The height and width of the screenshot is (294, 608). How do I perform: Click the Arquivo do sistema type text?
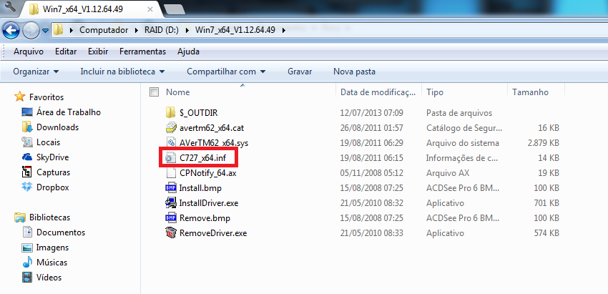tap(462, 143)
